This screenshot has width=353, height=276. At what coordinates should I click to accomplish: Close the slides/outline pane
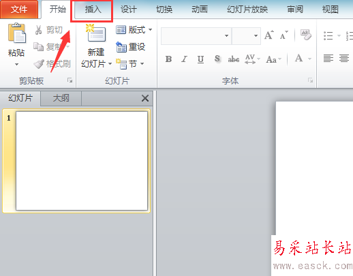pos(145,98)
